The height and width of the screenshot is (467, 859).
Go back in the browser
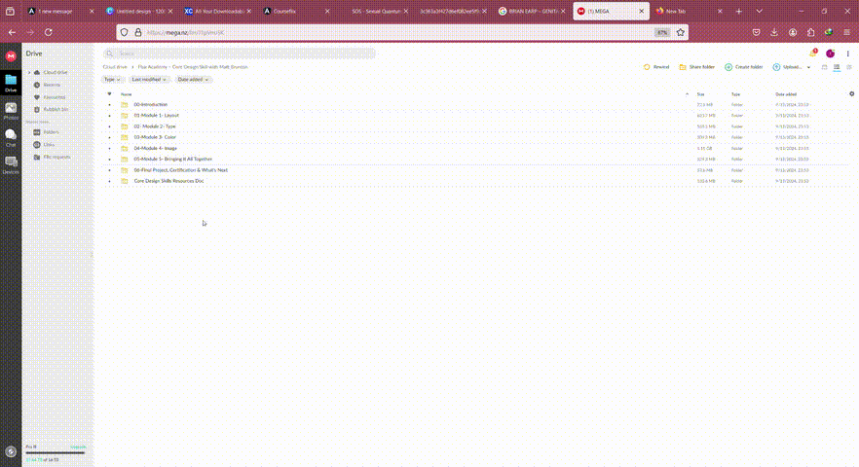point(12,32)
